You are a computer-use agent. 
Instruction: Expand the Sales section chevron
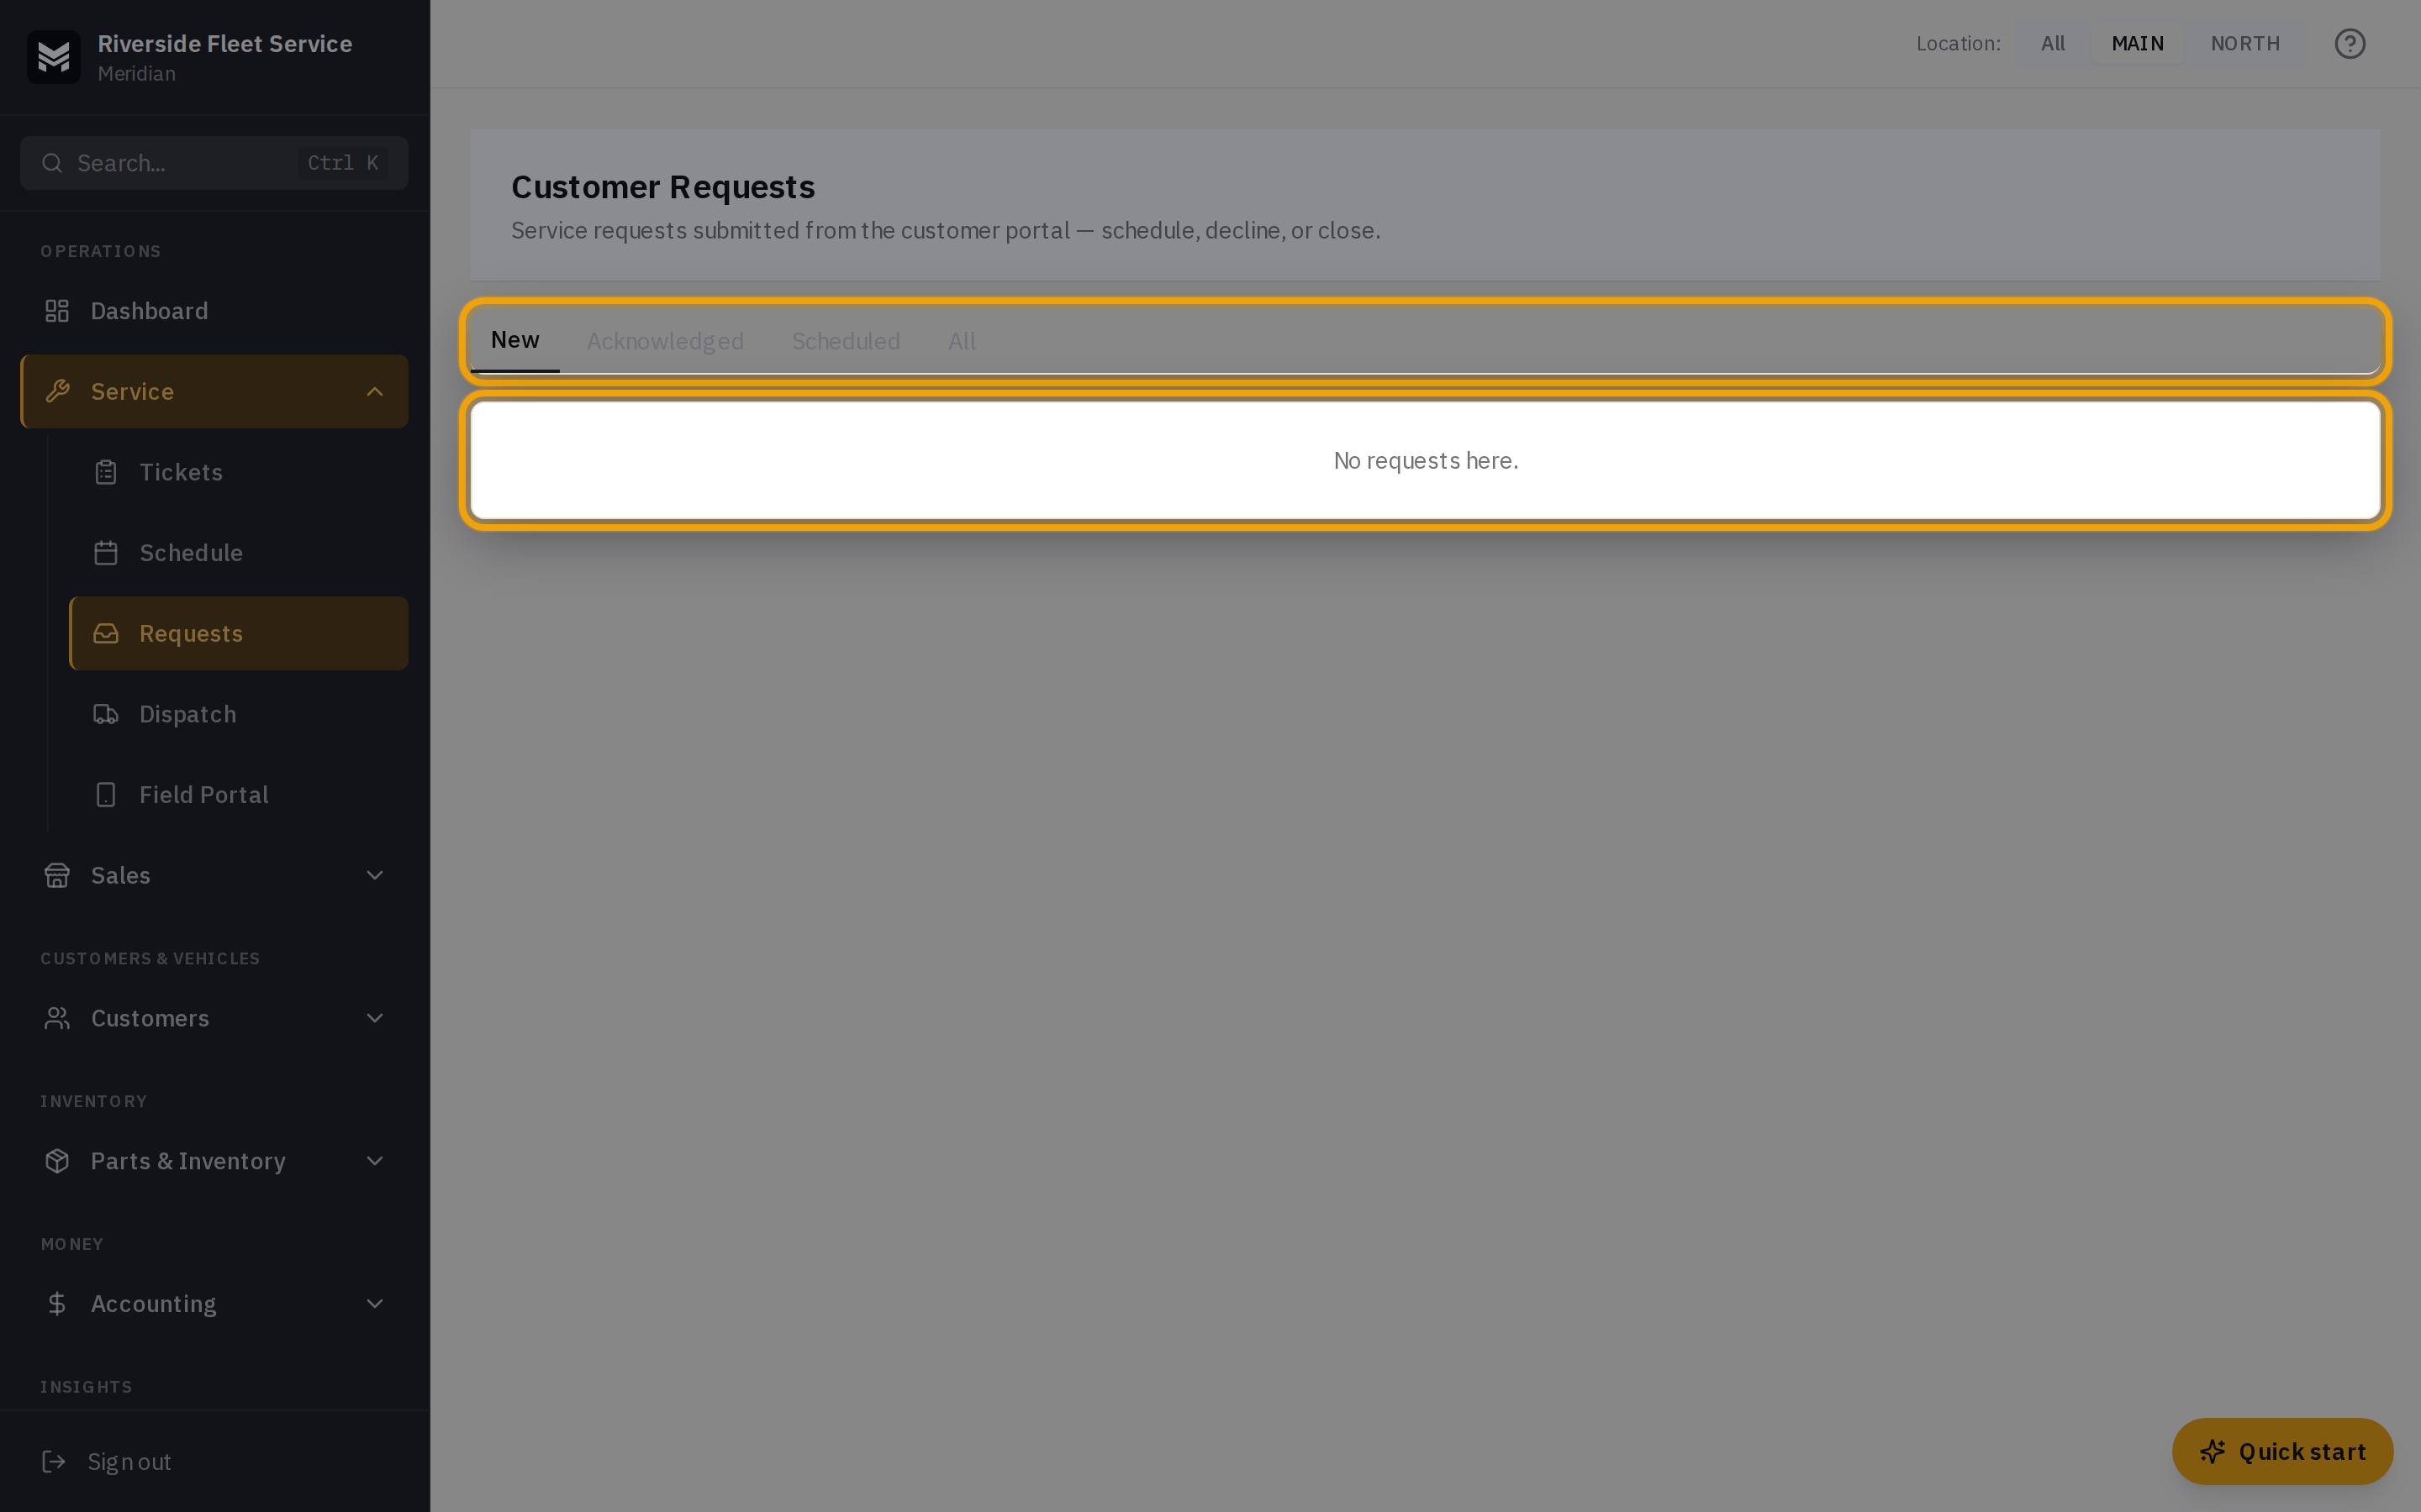375,875
